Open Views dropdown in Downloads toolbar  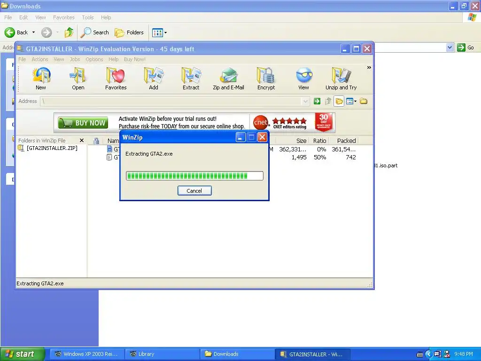click(x=160, y=32)
